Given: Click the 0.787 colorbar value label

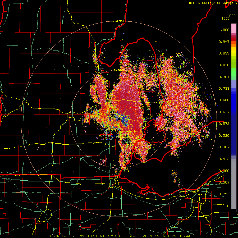Looking at the screenshot, I should click(x=224, y=77).
